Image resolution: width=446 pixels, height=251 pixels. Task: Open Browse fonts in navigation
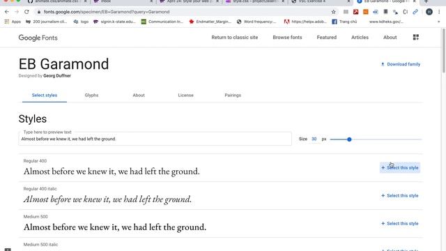tap(287, 37)
